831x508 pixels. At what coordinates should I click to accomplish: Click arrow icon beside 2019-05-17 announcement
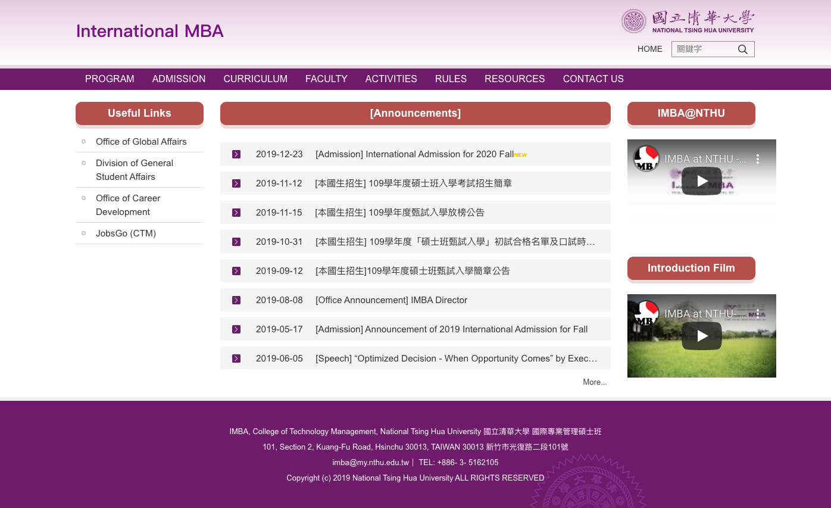point(236,329)
